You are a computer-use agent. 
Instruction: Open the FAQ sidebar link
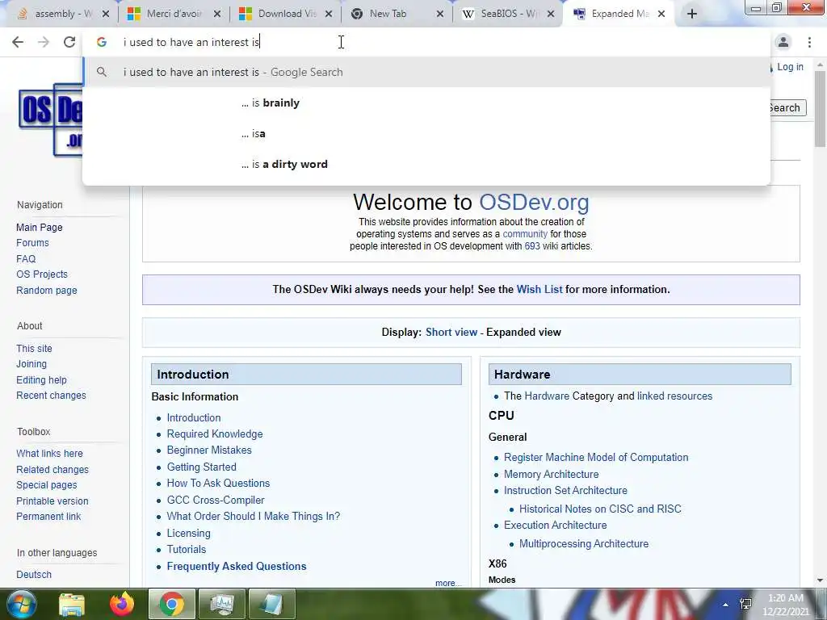point(26,259)
